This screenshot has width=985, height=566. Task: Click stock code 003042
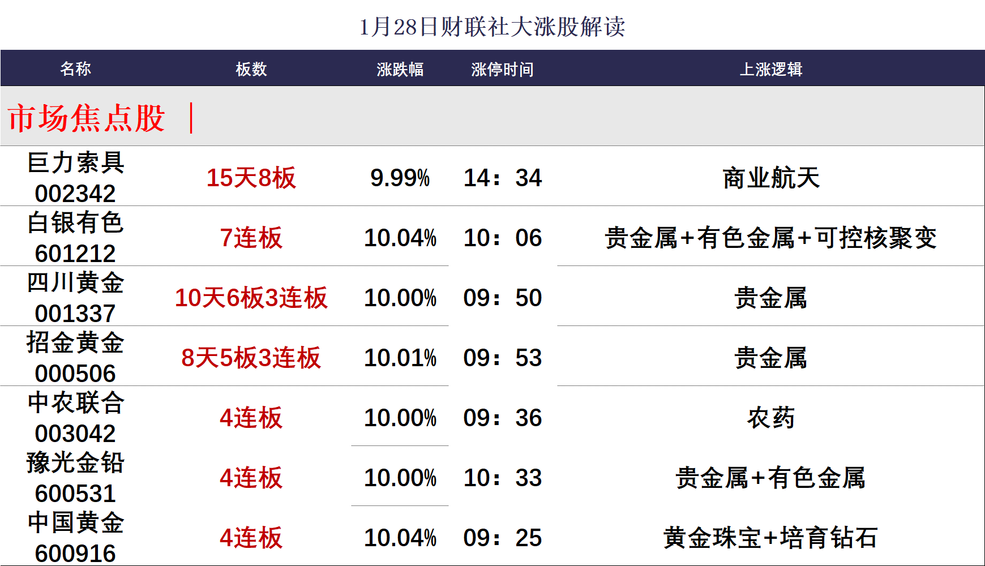pos(75,434)
